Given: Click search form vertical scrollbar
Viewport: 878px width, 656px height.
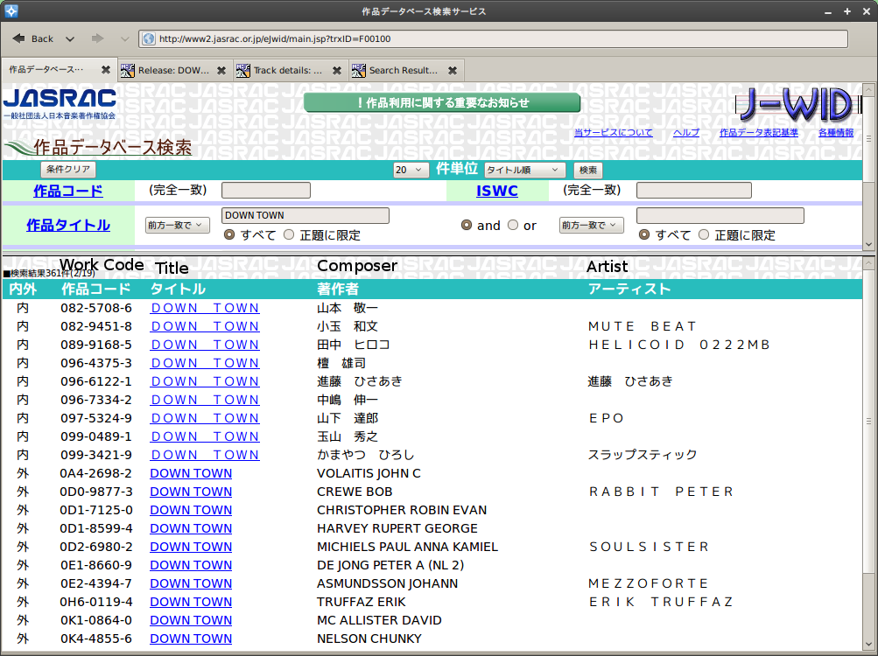Looking at the screenshot, I should coord(868,139).
